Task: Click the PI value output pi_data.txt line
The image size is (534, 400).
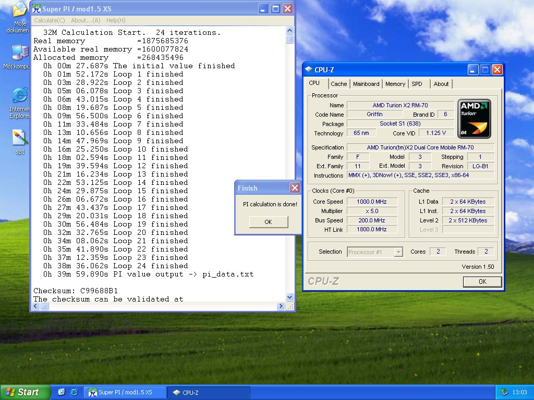Action: point(148,274)
